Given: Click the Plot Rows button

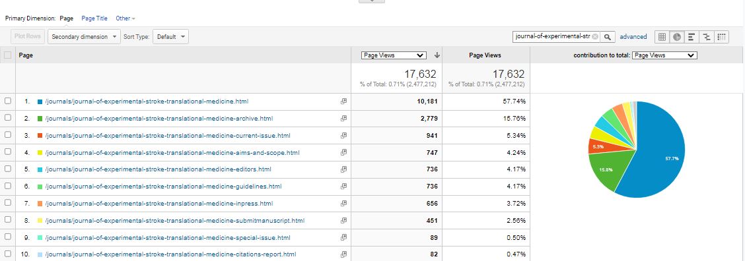Looking at the screenshot, I should click(x=28, y=36).
